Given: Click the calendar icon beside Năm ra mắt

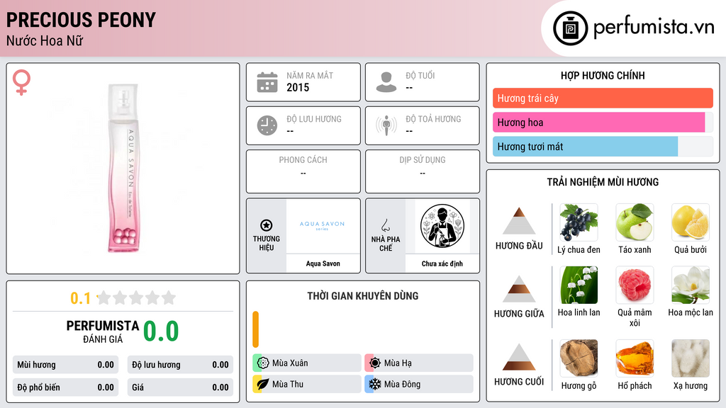Looking at the screenshot, I should (267, 82).
